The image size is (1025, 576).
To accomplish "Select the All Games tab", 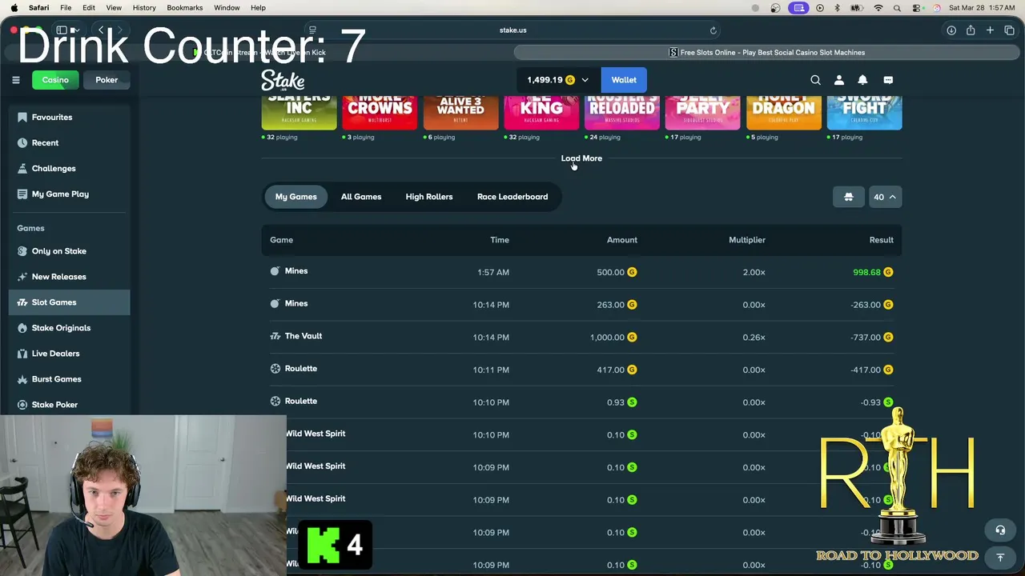I will tap(361, 197).
